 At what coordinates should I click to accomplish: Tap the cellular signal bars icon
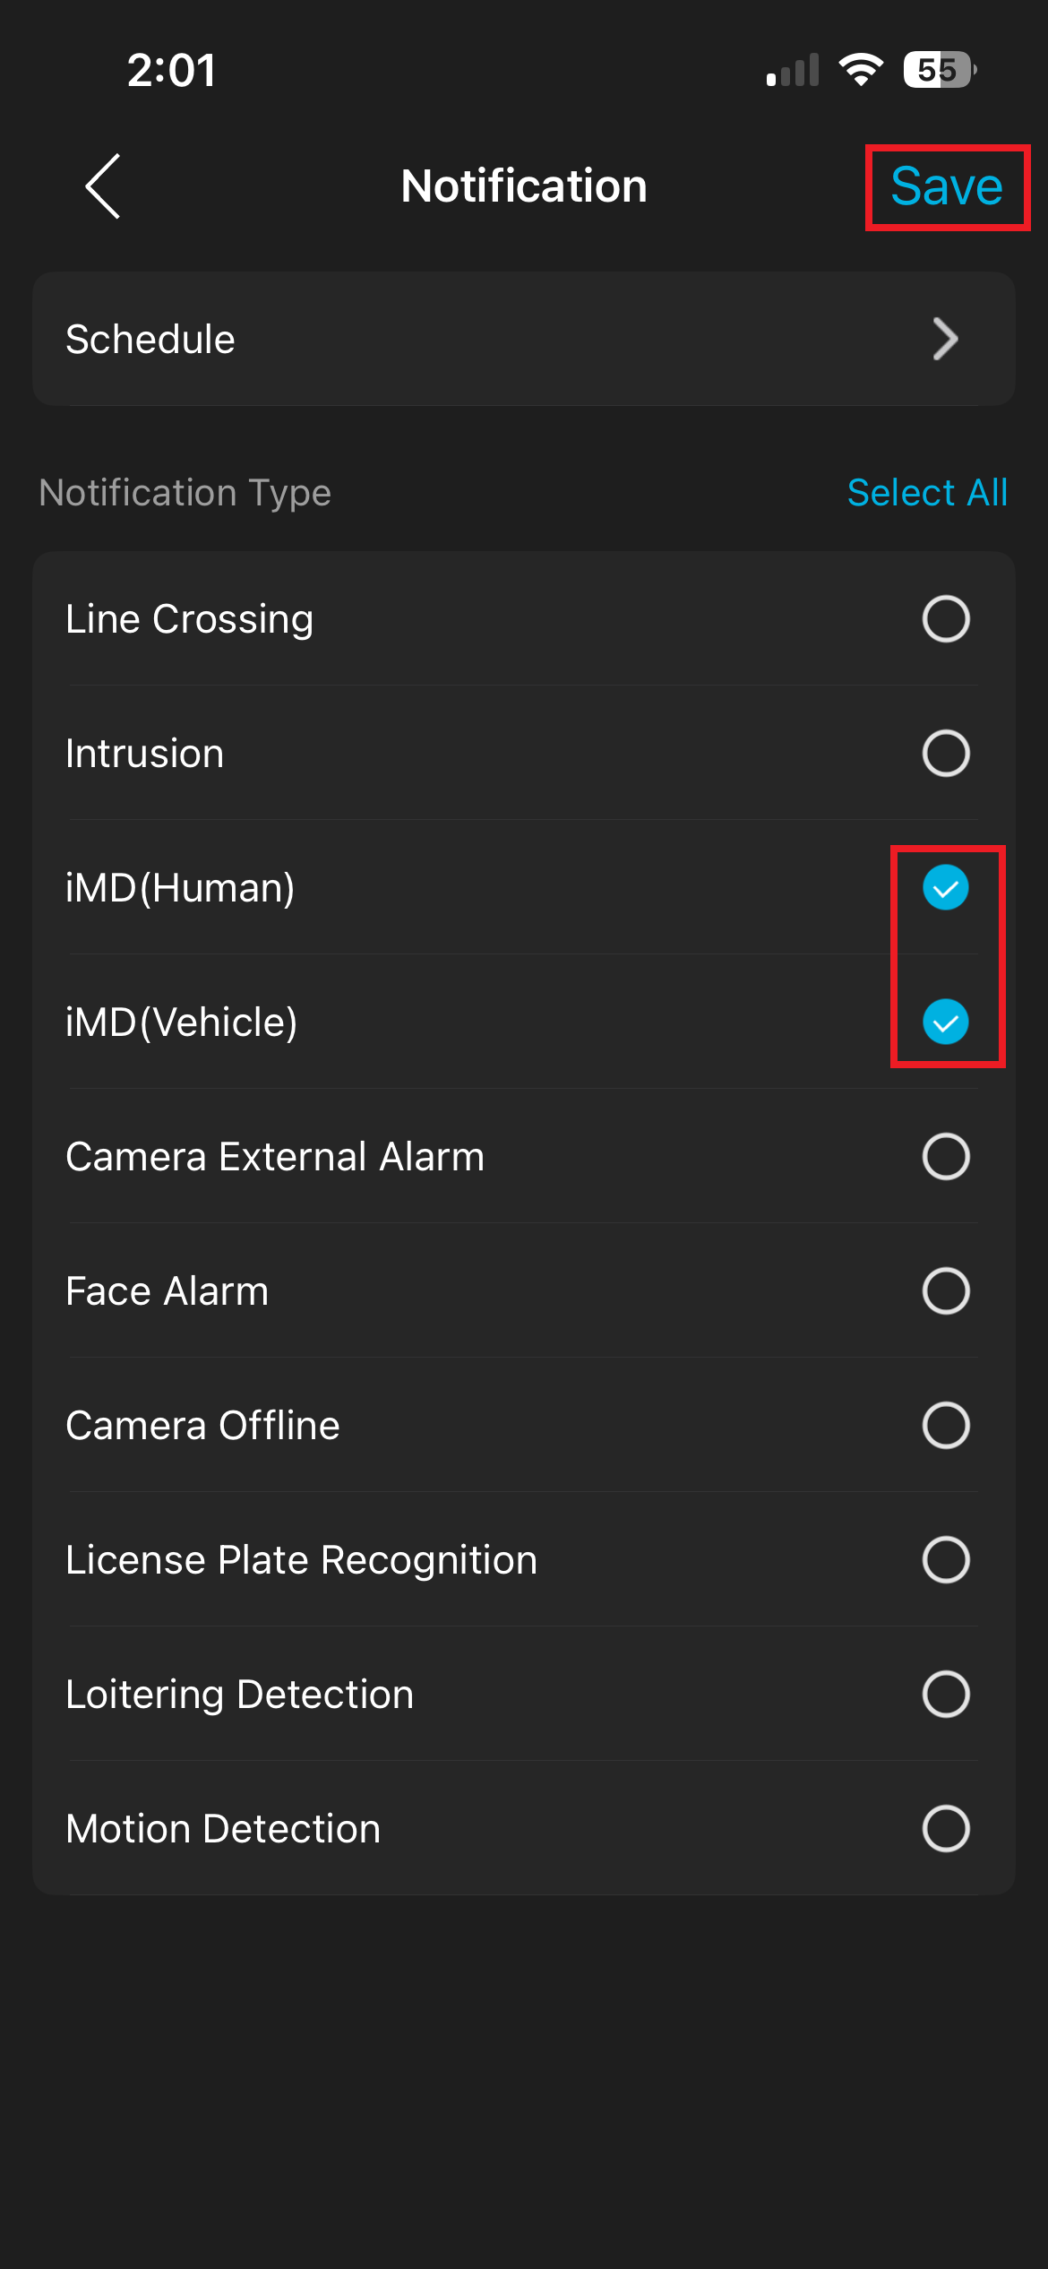(793, 70)
